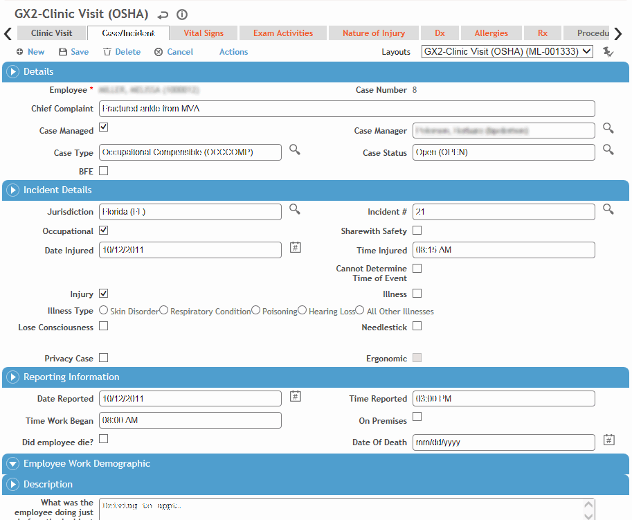The width and height of the screenshot is (632, 520).
Task: Switch to the Case/Incident tab
Action: click(x=128, y=33)
